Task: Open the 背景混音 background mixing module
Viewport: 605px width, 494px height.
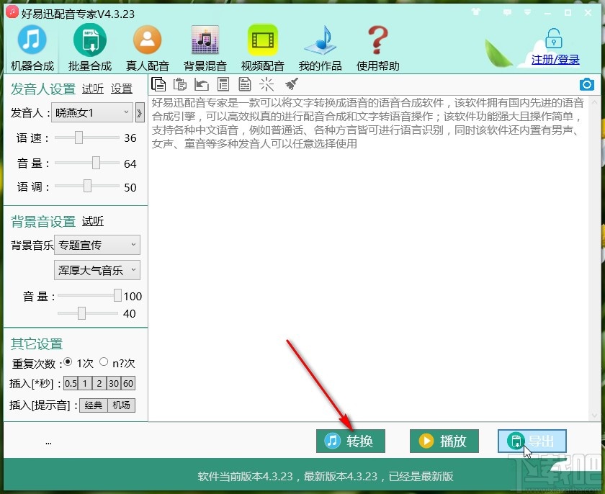Action: (205, 48)
